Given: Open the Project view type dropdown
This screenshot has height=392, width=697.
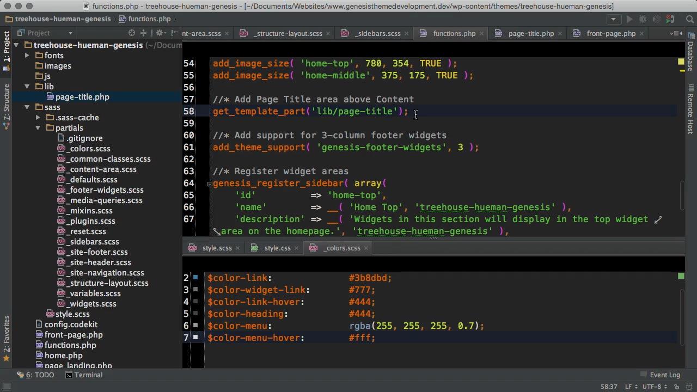Looking at the screenshot, I should click(x=70, y=33).
